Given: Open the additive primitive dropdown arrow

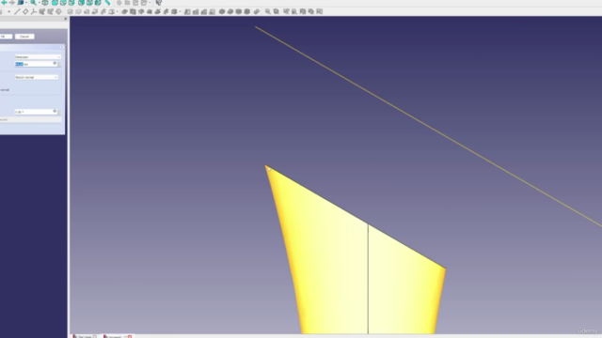Looking at the screenshot, I should pos(117,12).
